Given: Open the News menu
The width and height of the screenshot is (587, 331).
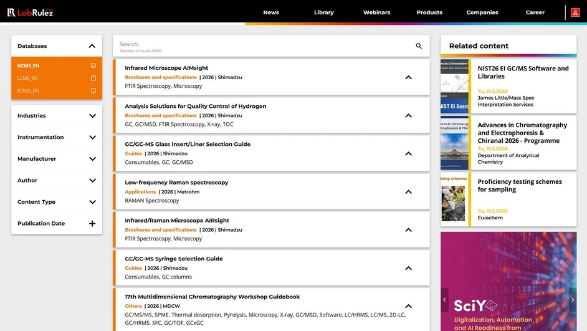Looking at the screenshot, I should 271,12.
